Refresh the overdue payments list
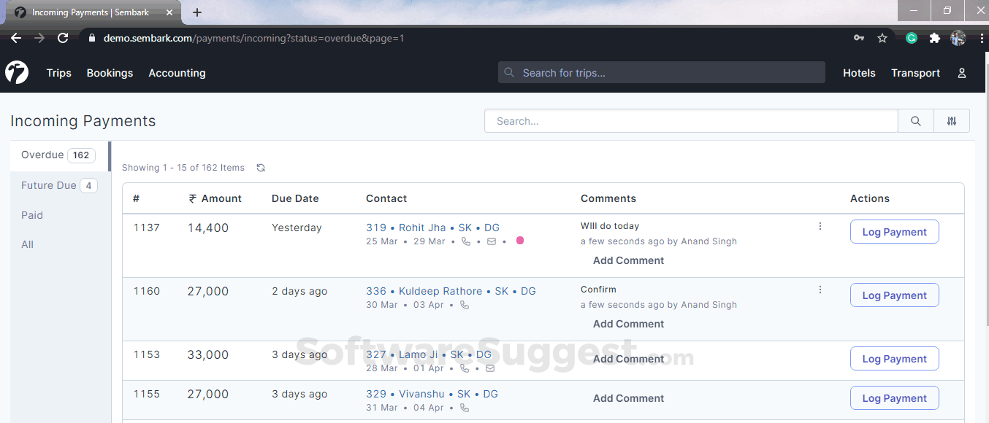 click(261, 167)
